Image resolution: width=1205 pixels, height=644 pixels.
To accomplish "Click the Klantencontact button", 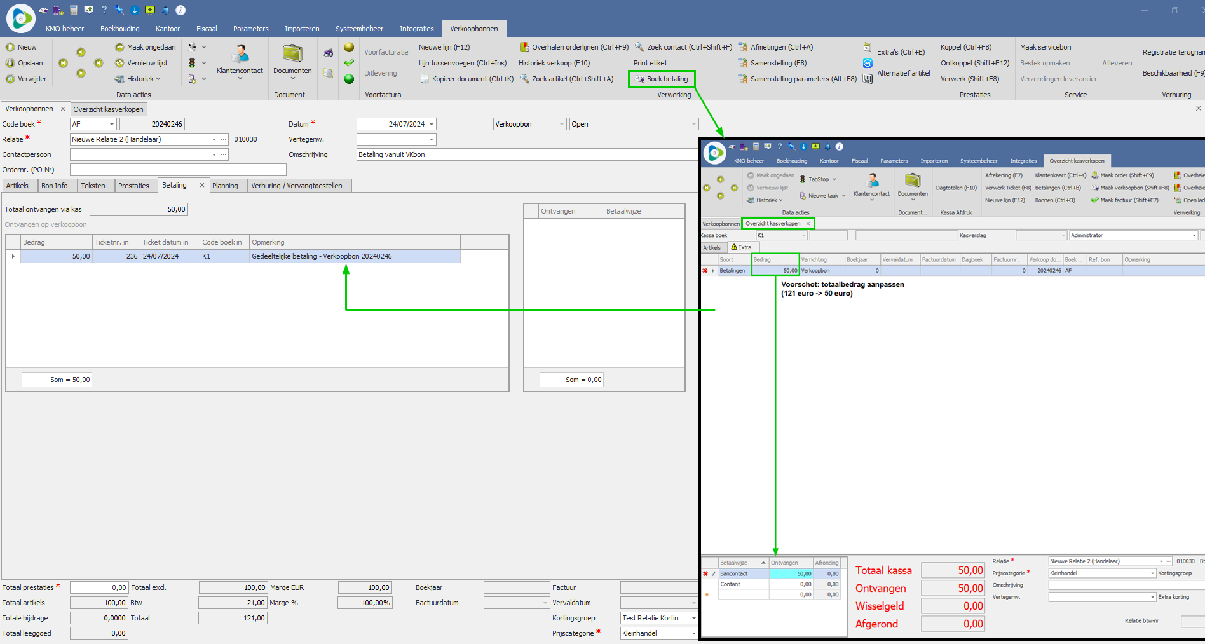I will 240,61.
